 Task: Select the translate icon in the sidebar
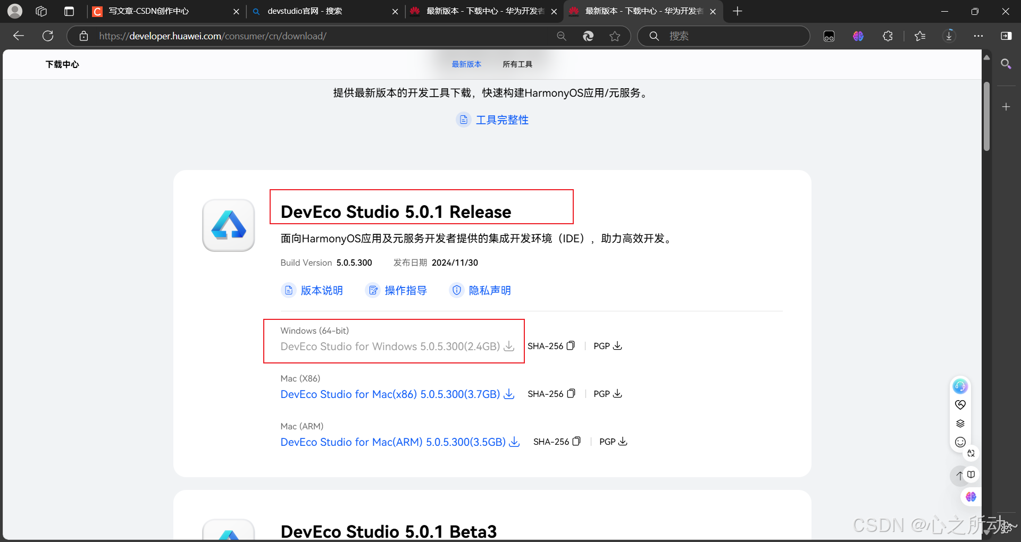pos(971,453)
